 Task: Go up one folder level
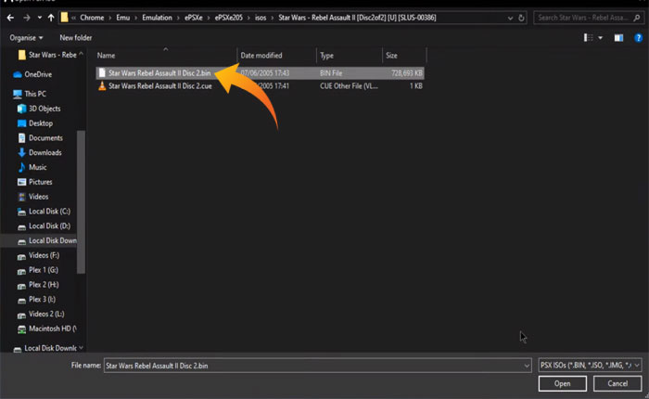pos(51,18)
